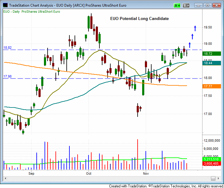Screen dimensions: 224x188
Task: Minimize the chart analysis window
Action: pos(199,5)
